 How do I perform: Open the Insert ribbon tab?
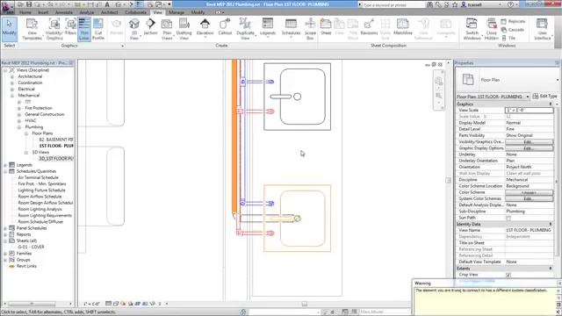[43, 12]
